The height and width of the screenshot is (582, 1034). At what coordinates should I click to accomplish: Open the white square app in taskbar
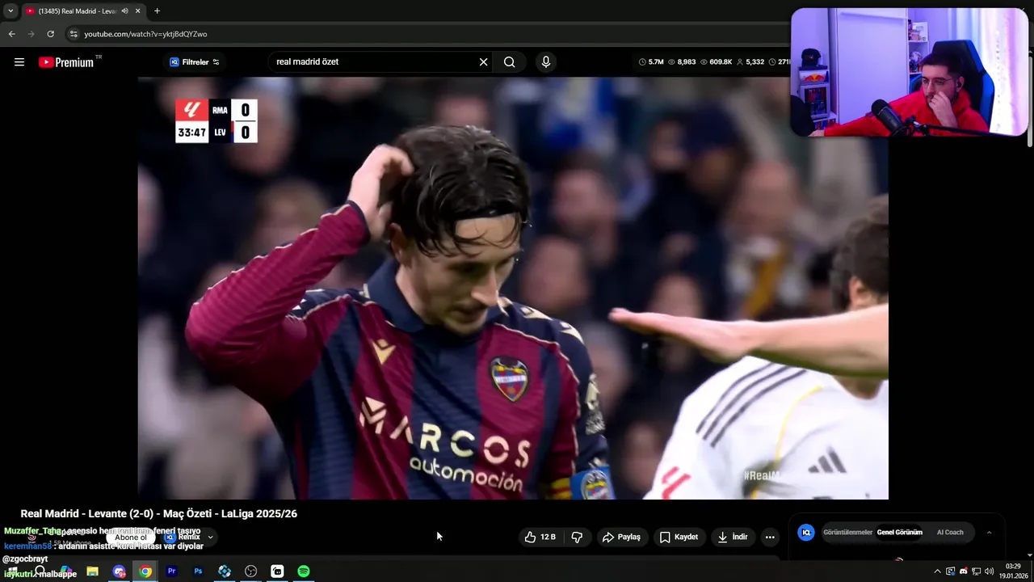277,571
